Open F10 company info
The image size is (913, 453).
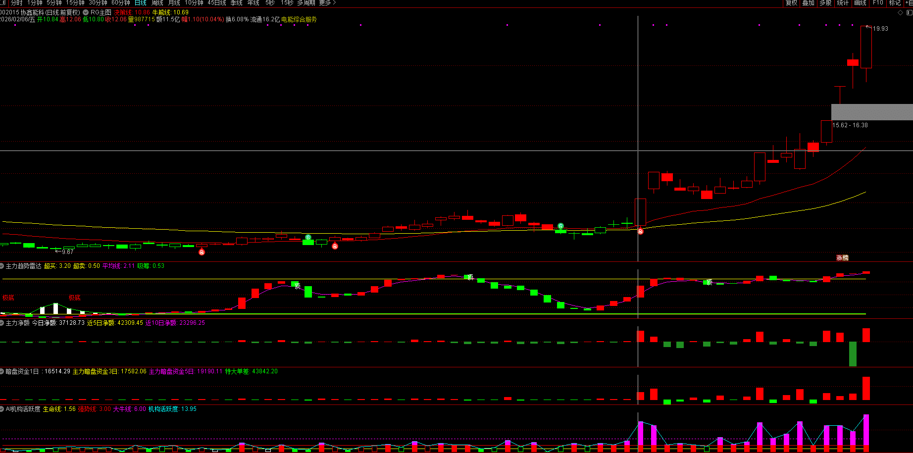878,3
